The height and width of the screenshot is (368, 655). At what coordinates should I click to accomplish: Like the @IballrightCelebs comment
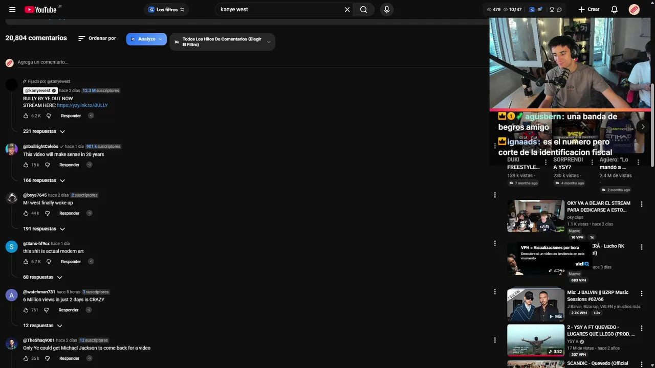click(x=26, y=165)
